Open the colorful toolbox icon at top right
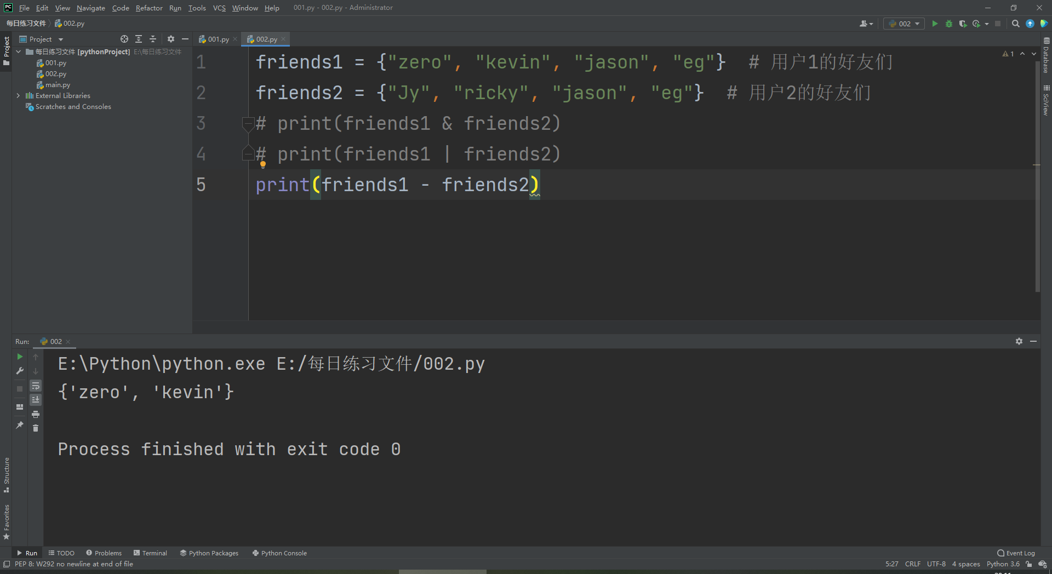The image size is (1052, 574). [x=1044, y=24]
